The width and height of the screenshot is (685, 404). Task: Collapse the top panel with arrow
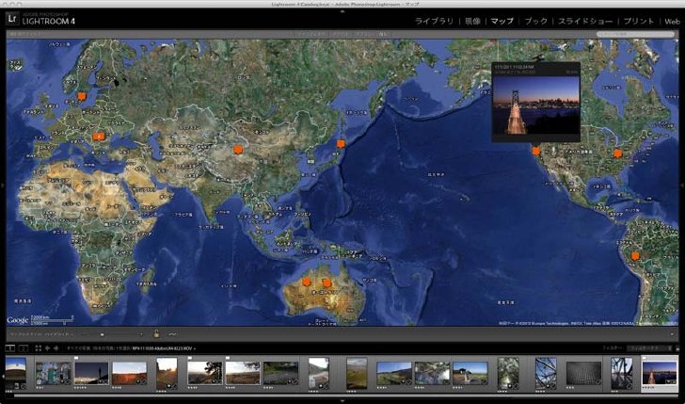tap(342, 11)
